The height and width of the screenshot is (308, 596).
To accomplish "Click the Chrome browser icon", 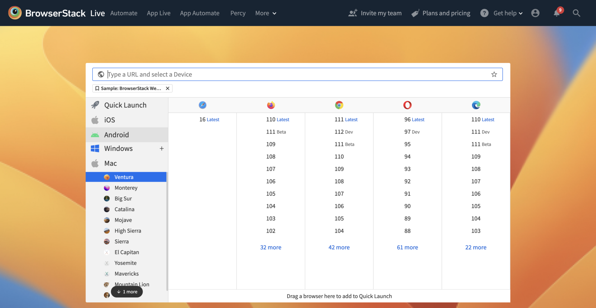I will point(339,105).
